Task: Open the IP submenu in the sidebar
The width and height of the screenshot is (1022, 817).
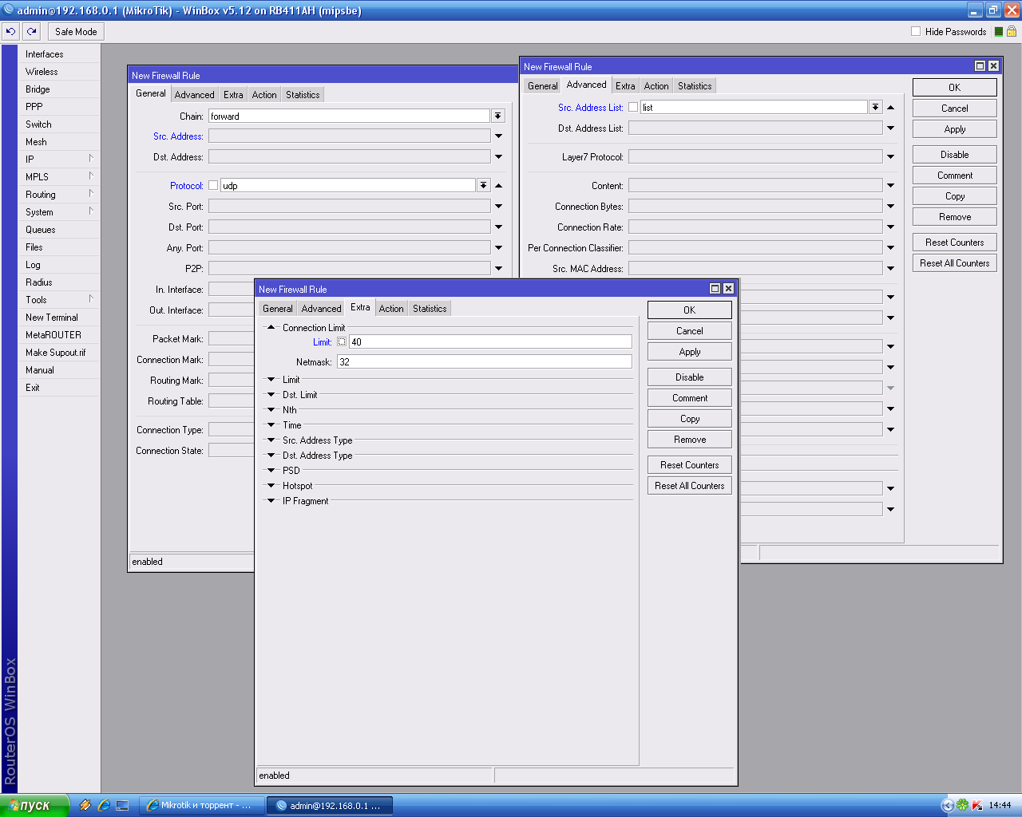Action: (58, 160)
